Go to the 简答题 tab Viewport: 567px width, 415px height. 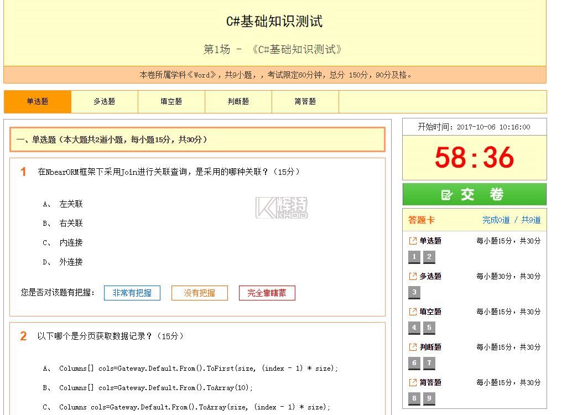click(305, 102)
